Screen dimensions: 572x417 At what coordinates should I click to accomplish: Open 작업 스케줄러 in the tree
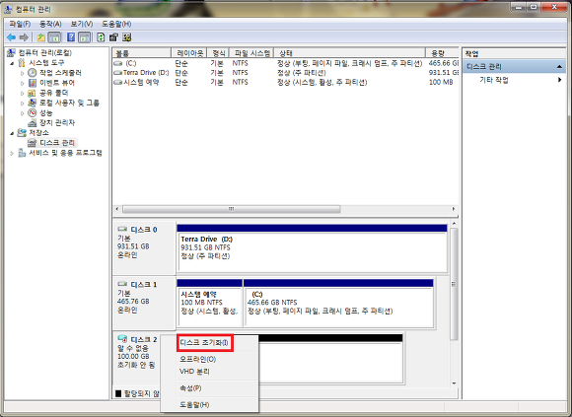(x=60, y=73)
